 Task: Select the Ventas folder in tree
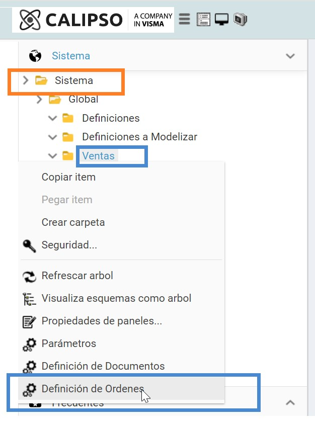click(98, 156)
